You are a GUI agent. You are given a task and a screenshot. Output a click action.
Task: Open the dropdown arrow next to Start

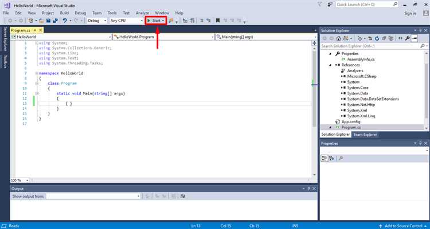[x=163, y=21]
